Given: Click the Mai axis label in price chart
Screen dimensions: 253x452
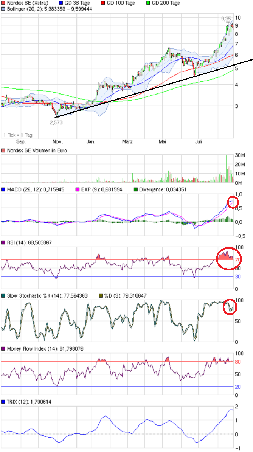Looking at the screenshot, I should point(163,142).
